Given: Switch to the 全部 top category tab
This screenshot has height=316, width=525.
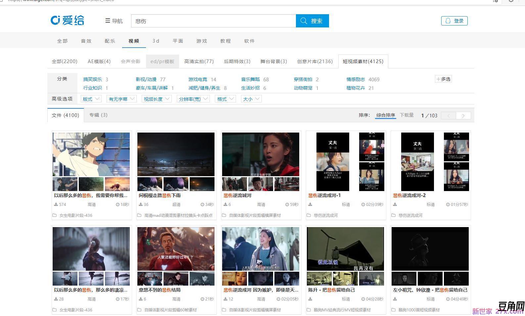Looking at the screenshot, I should click(62, 41).
